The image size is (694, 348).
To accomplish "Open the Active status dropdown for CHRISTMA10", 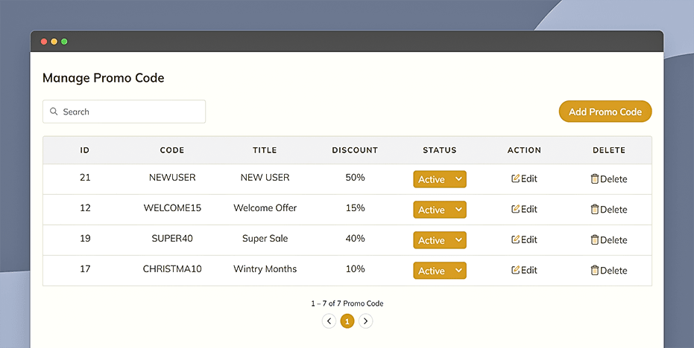I will click(440, 271).
